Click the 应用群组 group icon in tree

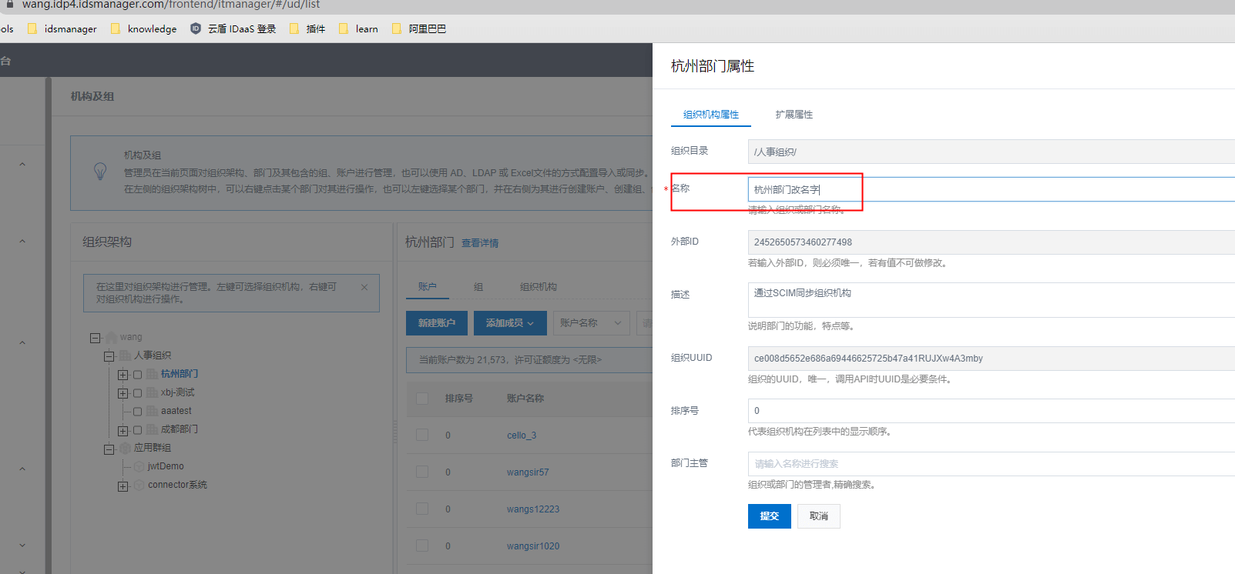(x=125, y=448)
